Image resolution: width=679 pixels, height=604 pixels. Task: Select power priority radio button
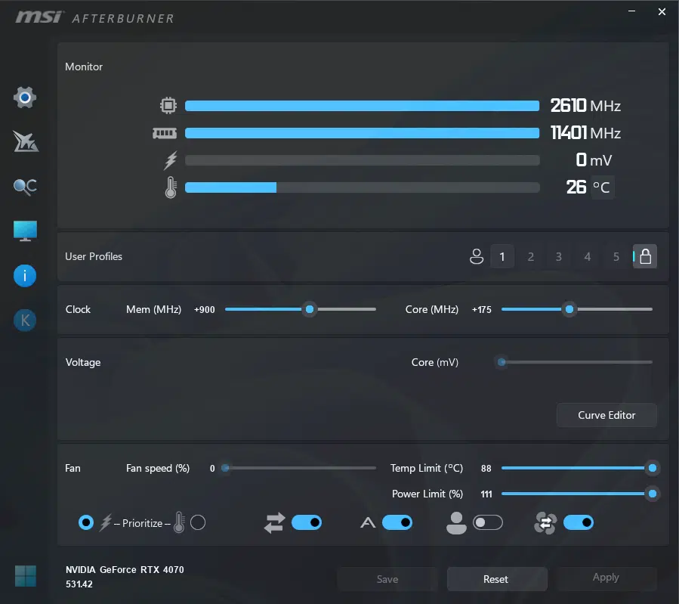pos(86,522)
